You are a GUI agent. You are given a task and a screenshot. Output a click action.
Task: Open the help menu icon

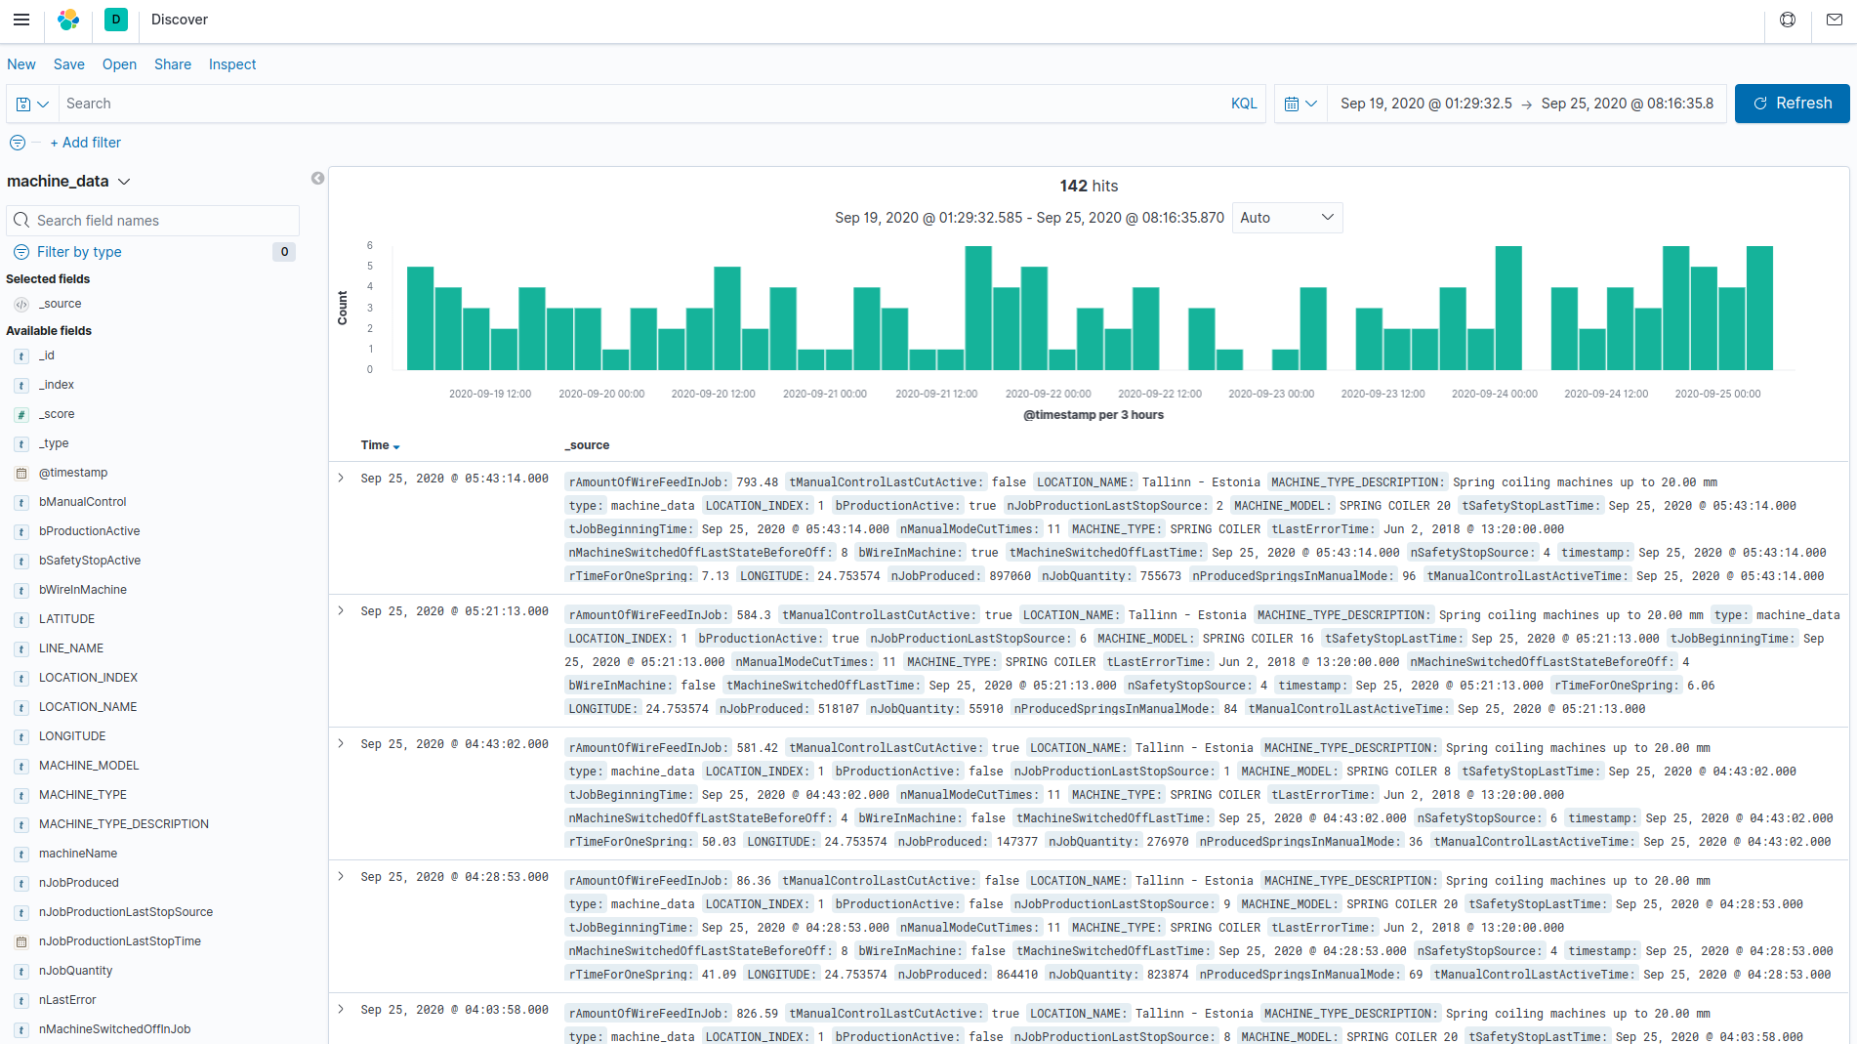coord(1788,20)
